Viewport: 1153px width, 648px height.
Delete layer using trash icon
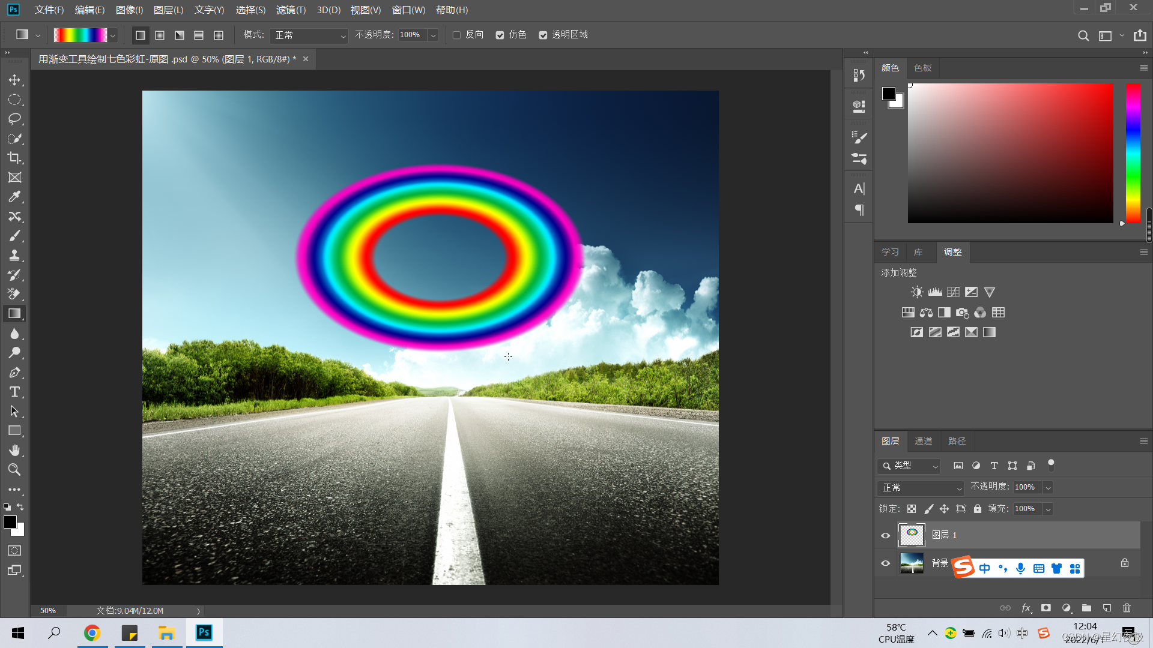coord(1127,608)
